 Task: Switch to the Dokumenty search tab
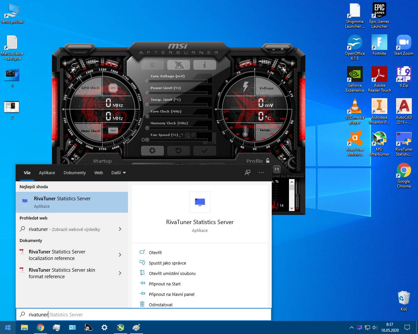click(75, 173)
